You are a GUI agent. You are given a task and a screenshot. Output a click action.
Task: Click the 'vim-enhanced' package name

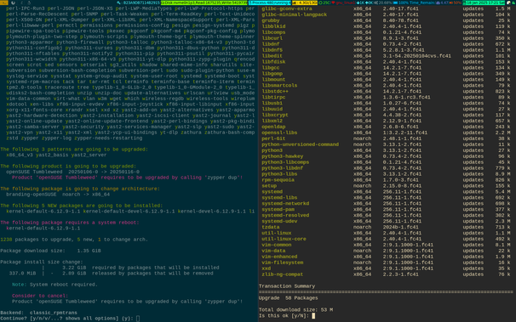click(279, 257)
